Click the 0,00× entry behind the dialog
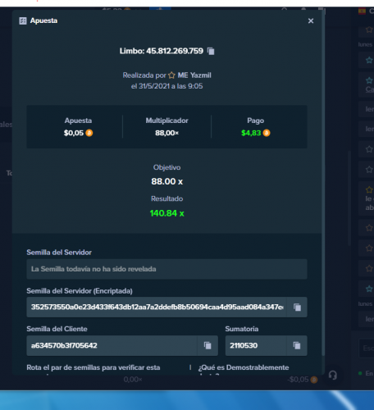Viewport: 374px width, 410px height. pyautogui.click(x=133, y=380)
